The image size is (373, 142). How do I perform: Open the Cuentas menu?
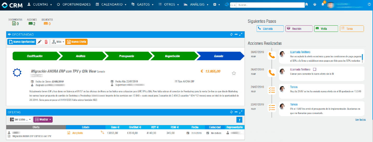point(40,4)
